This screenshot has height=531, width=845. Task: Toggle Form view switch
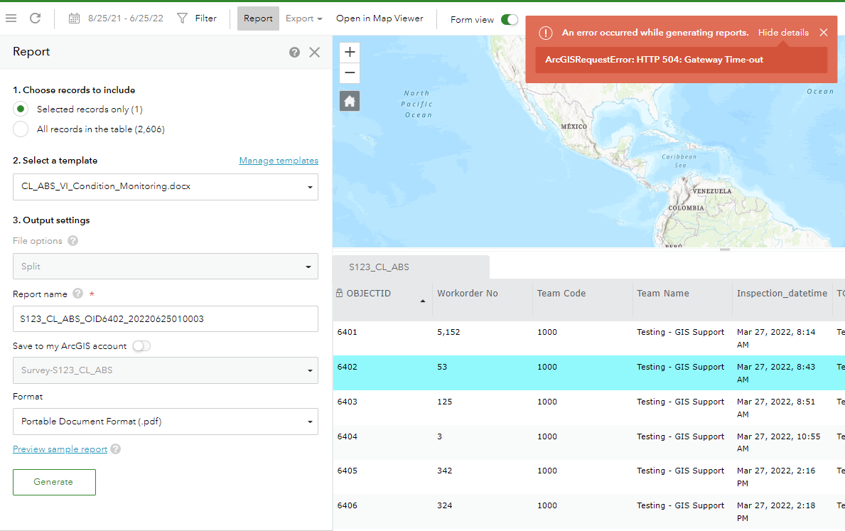click(x=509, y=19)
